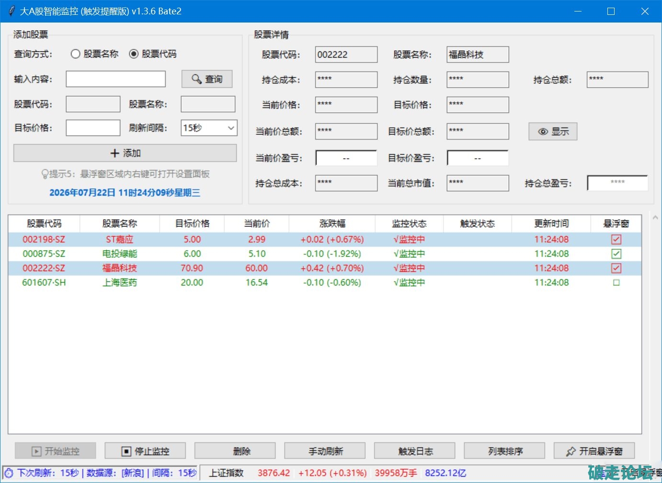662x483 pixels.
Task: Click the change value +0.02 (+0.67%)
Action: [332, 240]
